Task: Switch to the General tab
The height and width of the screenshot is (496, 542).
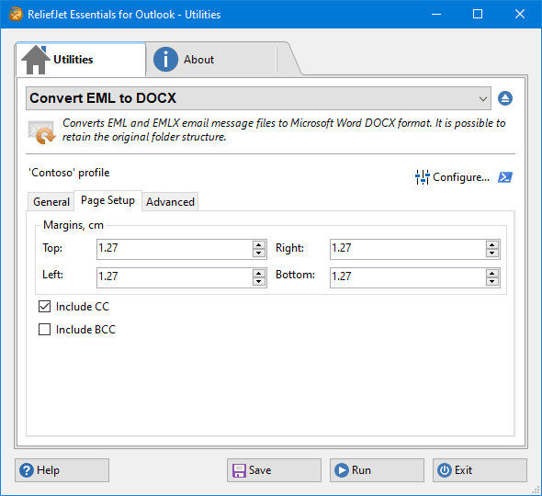Action: 51,202
